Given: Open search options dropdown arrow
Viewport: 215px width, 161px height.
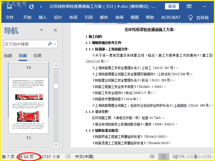Looking at the screenshot, I should [x=55, y=44].
